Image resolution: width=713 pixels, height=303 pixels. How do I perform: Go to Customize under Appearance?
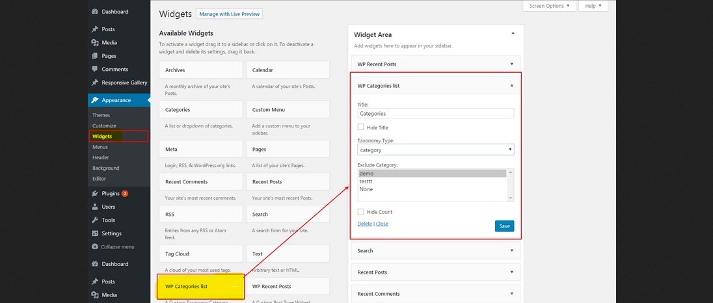coord(104,126)
